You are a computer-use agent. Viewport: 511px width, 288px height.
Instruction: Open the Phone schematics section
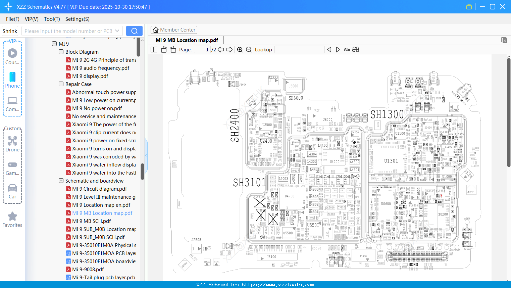12,81
